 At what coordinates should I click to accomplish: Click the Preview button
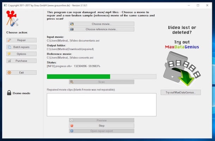tap(102, 120)
